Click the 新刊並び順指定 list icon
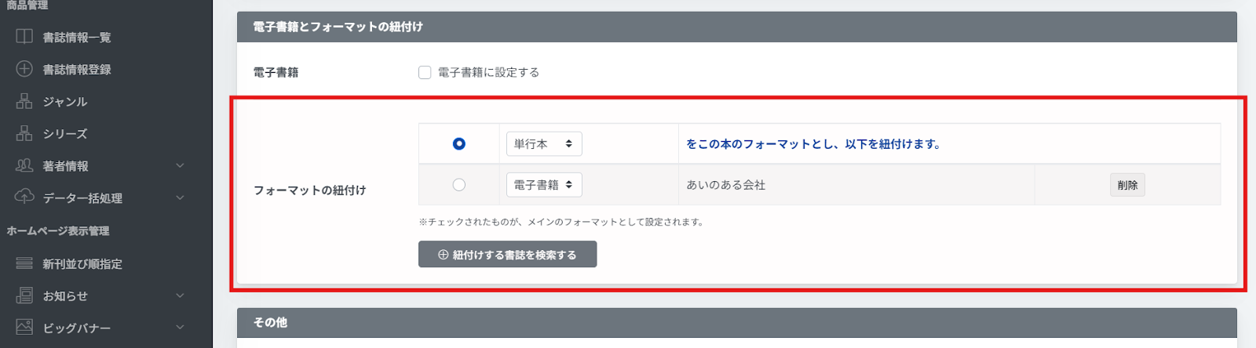This screenshot has height=348, width=1256. click(x=24, y=263)
